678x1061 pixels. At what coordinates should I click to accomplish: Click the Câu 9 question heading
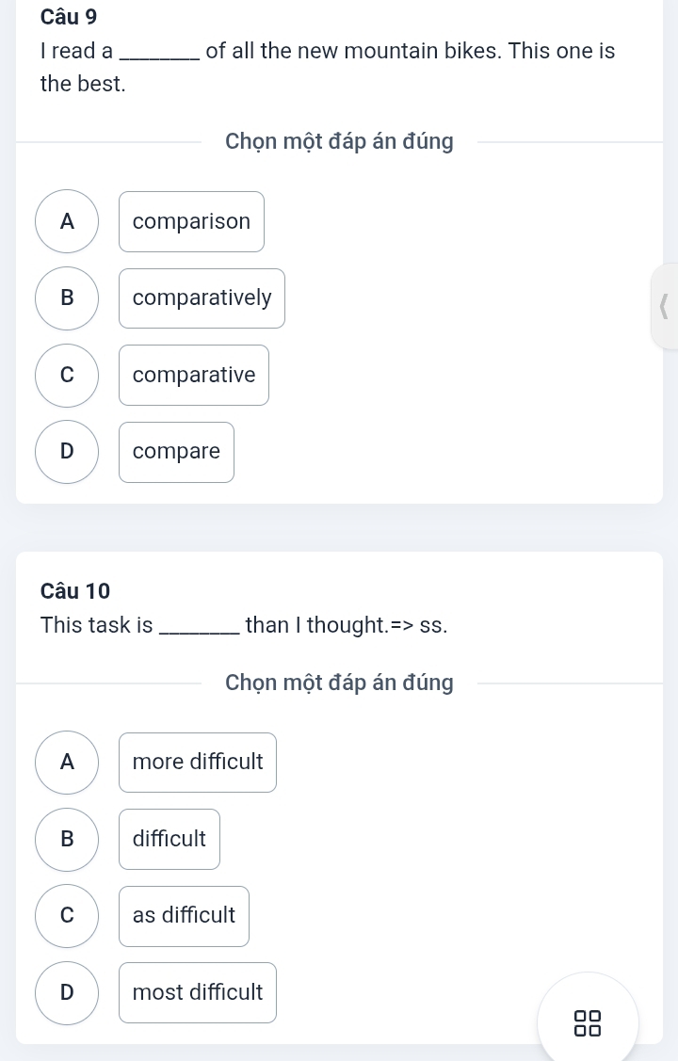[69, 17]
